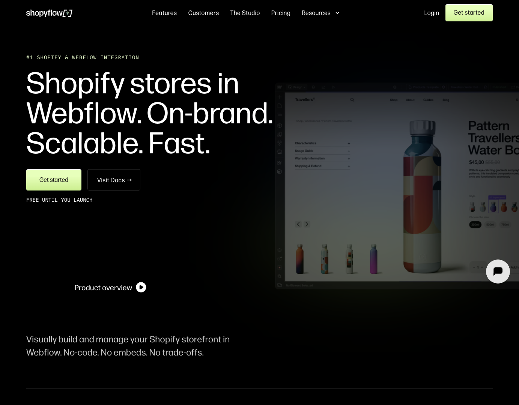Click the Webflow logo in the designer corner
Screen dimensions: 519x405
280,87
